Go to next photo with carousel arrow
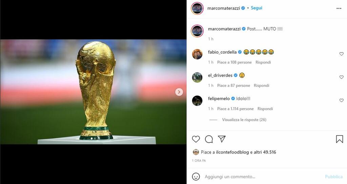The height and width of the screenshot is (184, 347). tap(179, 92)
